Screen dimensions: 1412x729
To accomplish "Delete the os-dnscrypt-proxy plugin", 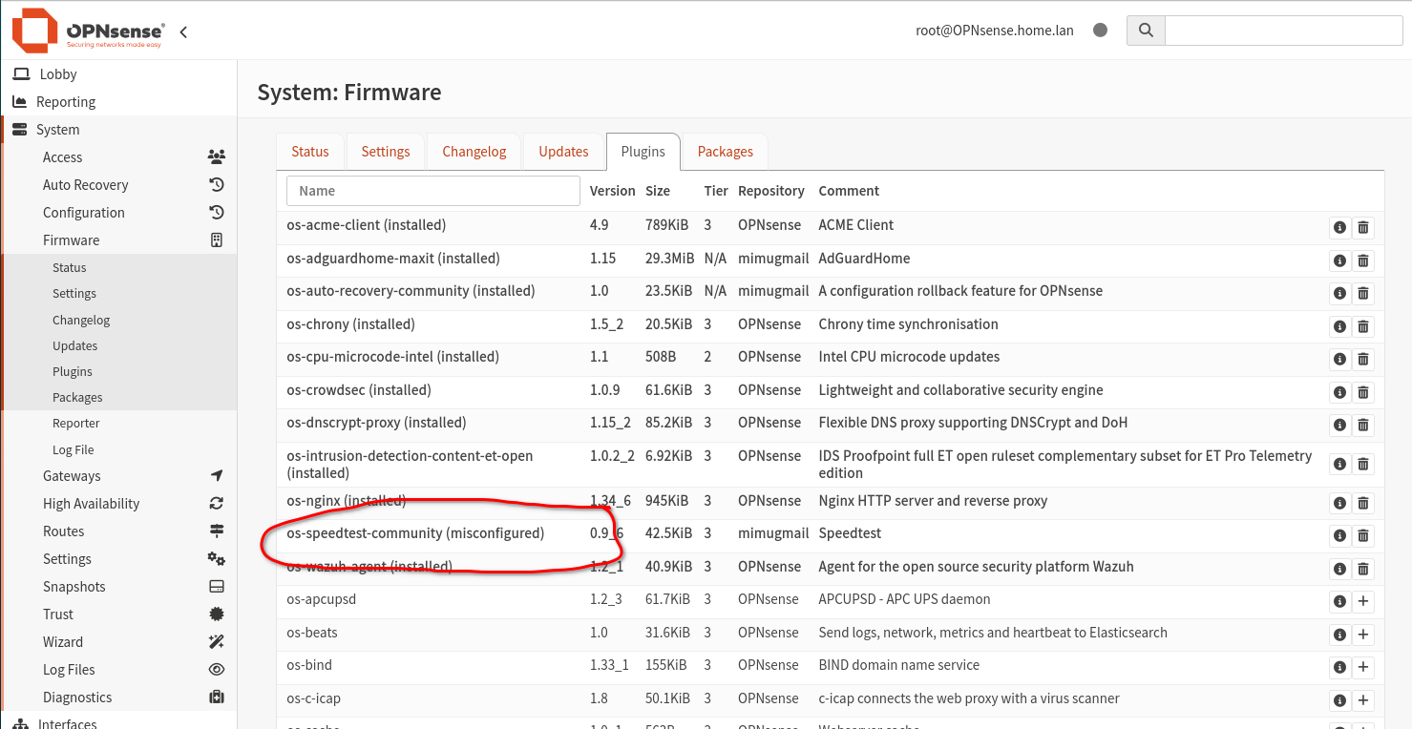I will (x=1363, y=425).
